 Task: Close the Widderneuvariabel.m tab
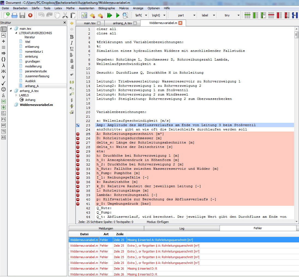tap(180, 23)
